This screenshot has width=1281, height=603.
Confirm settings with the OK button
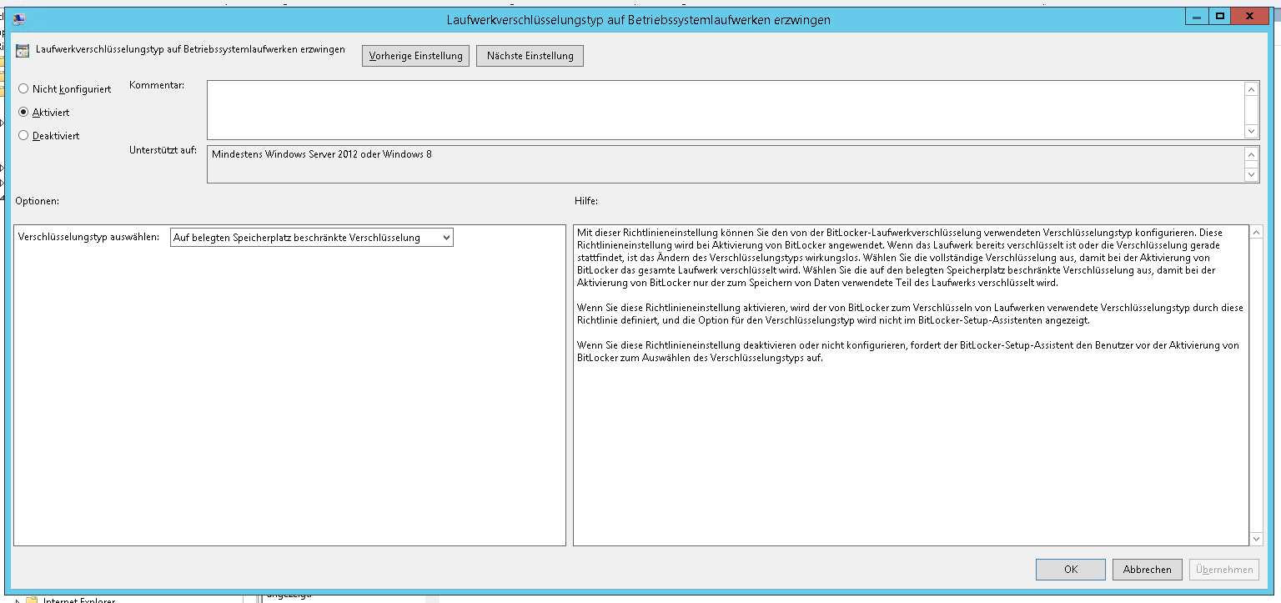pyautogui.click(x=1070, y=570)
